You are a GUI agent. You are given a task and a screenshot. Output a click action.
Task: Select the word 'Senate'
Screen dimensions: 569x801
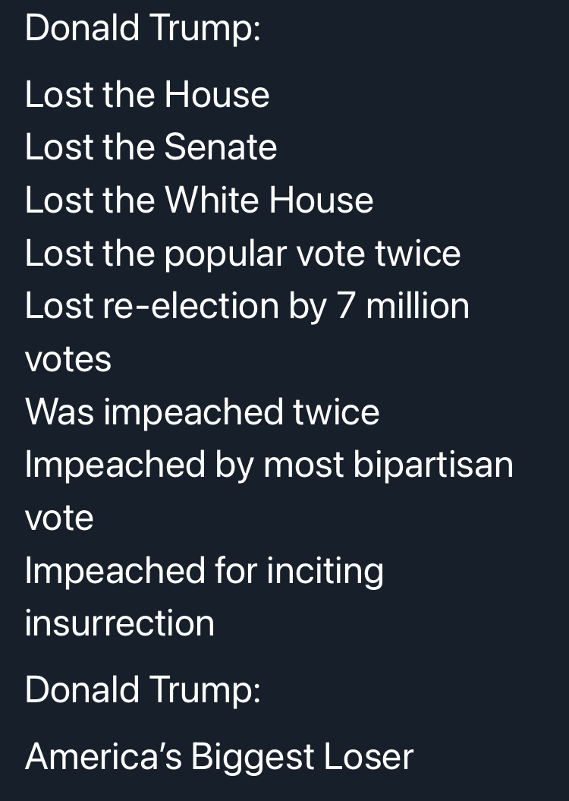coord(221,147)
